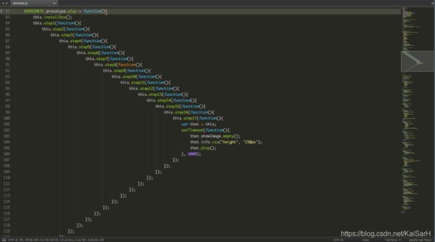Click line number 83 in the gutter
Image resolution: width=435 pixels, height=242 pixels.
(8, 17)
